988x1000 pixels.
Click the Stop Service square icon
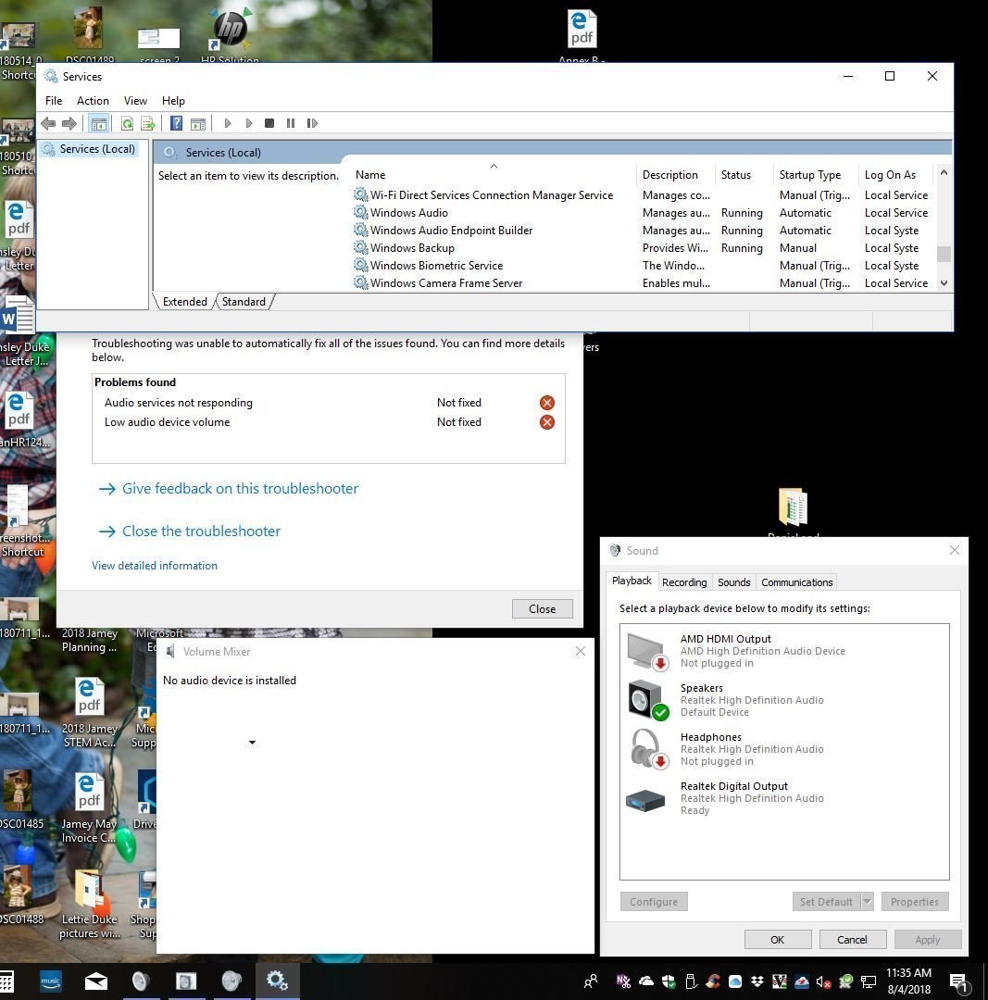(x=269, y=123)
